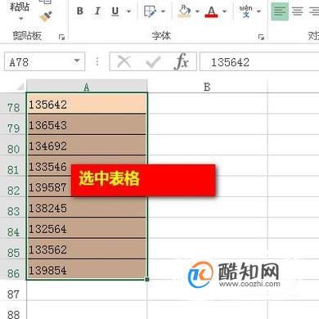
Task: Click cell containing 138245
Action: pyautogui.click(x=87, y=207)
